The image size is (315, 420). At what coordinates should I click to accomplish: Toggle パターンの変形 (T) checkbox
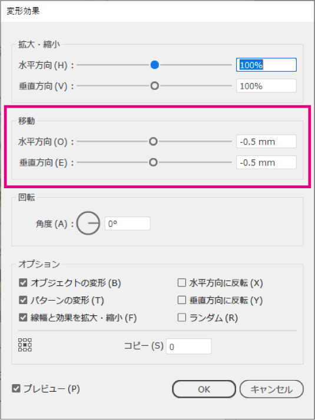[x=23, y=300]
